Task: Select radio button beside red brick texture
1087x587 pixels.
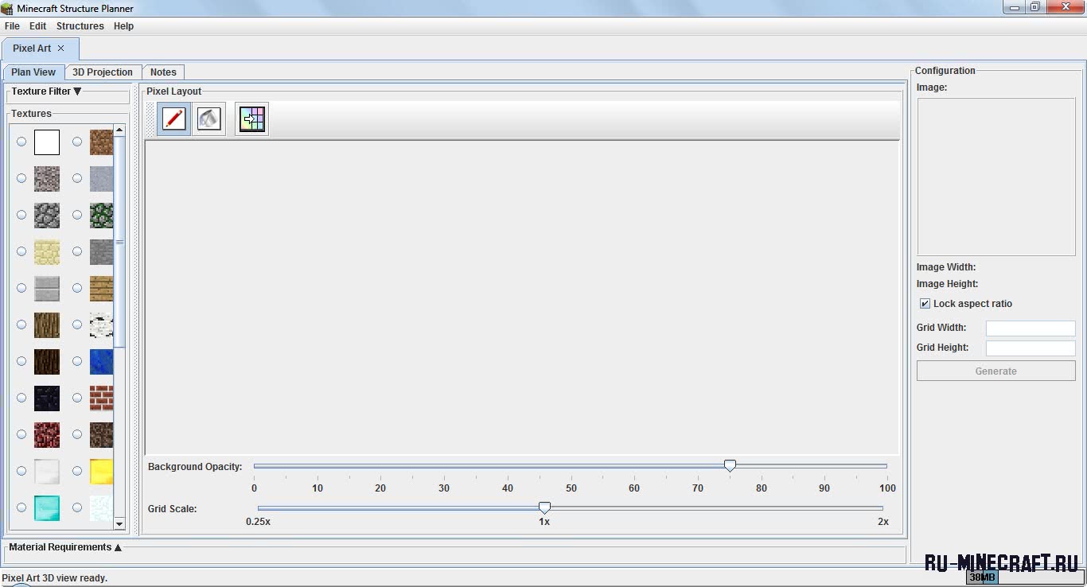Action: click(x=77, y=398)
